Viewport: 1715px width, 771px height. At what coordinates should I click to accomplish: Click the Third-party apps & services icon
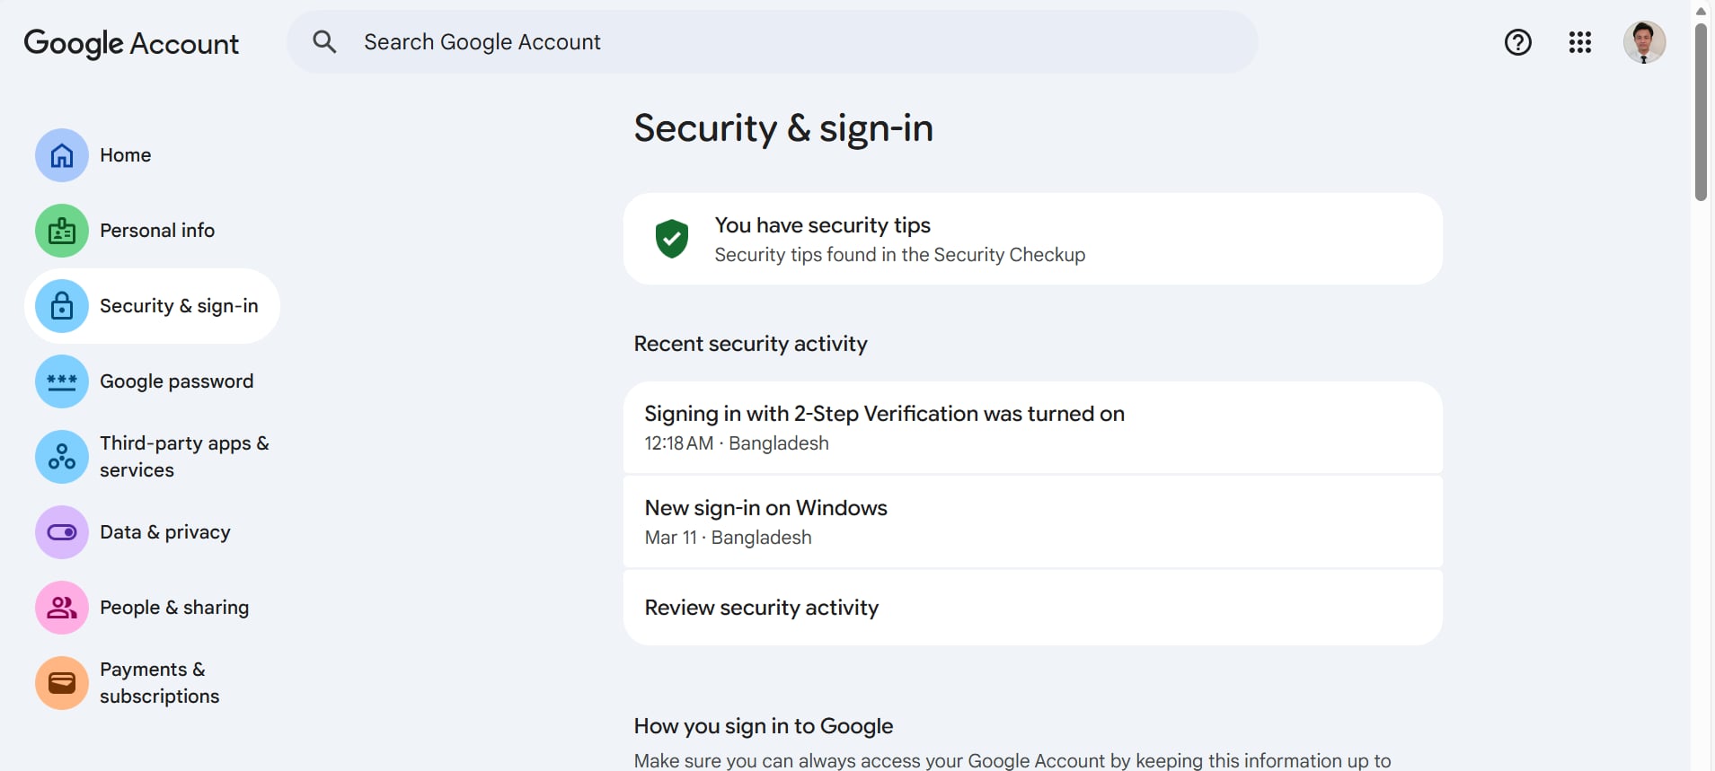[x=62, y=457]
